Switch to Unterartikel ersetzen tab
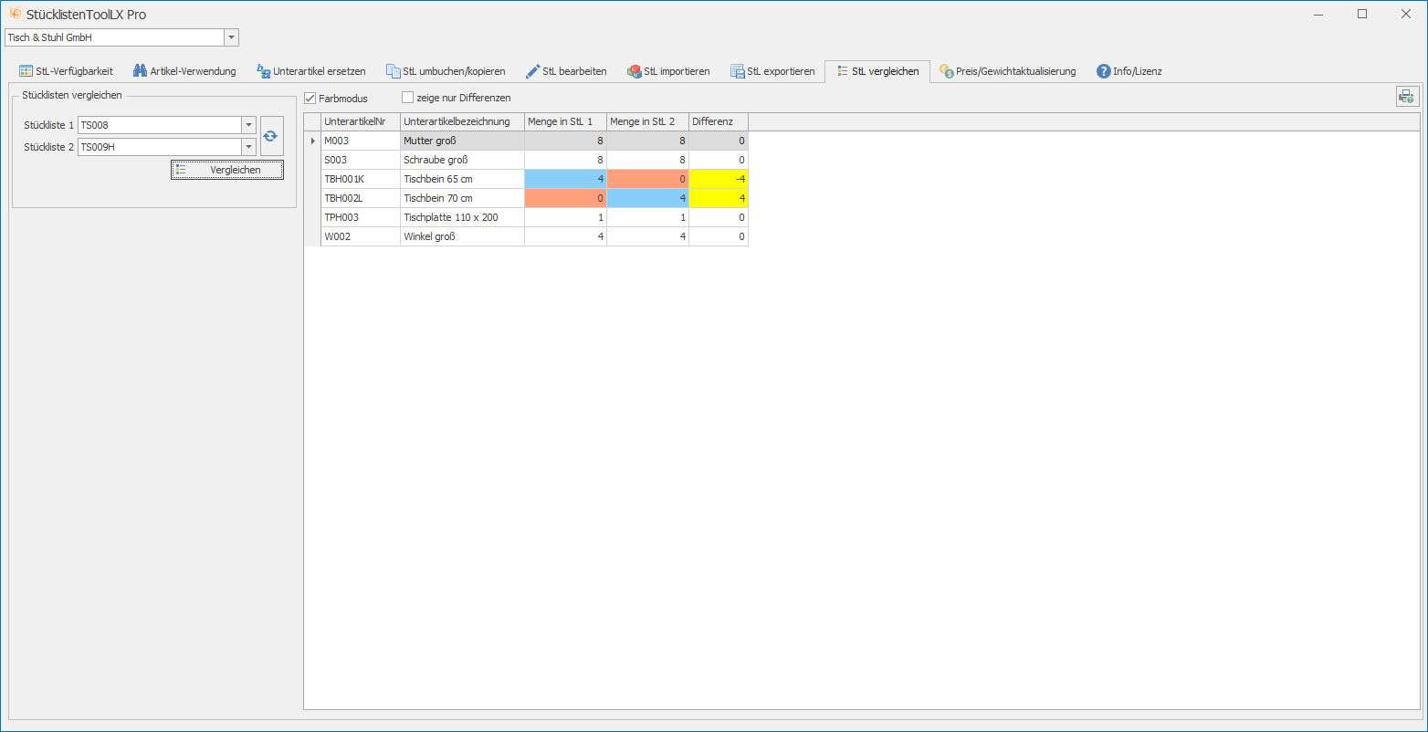The image size is (1428, 732). point(311,71)
